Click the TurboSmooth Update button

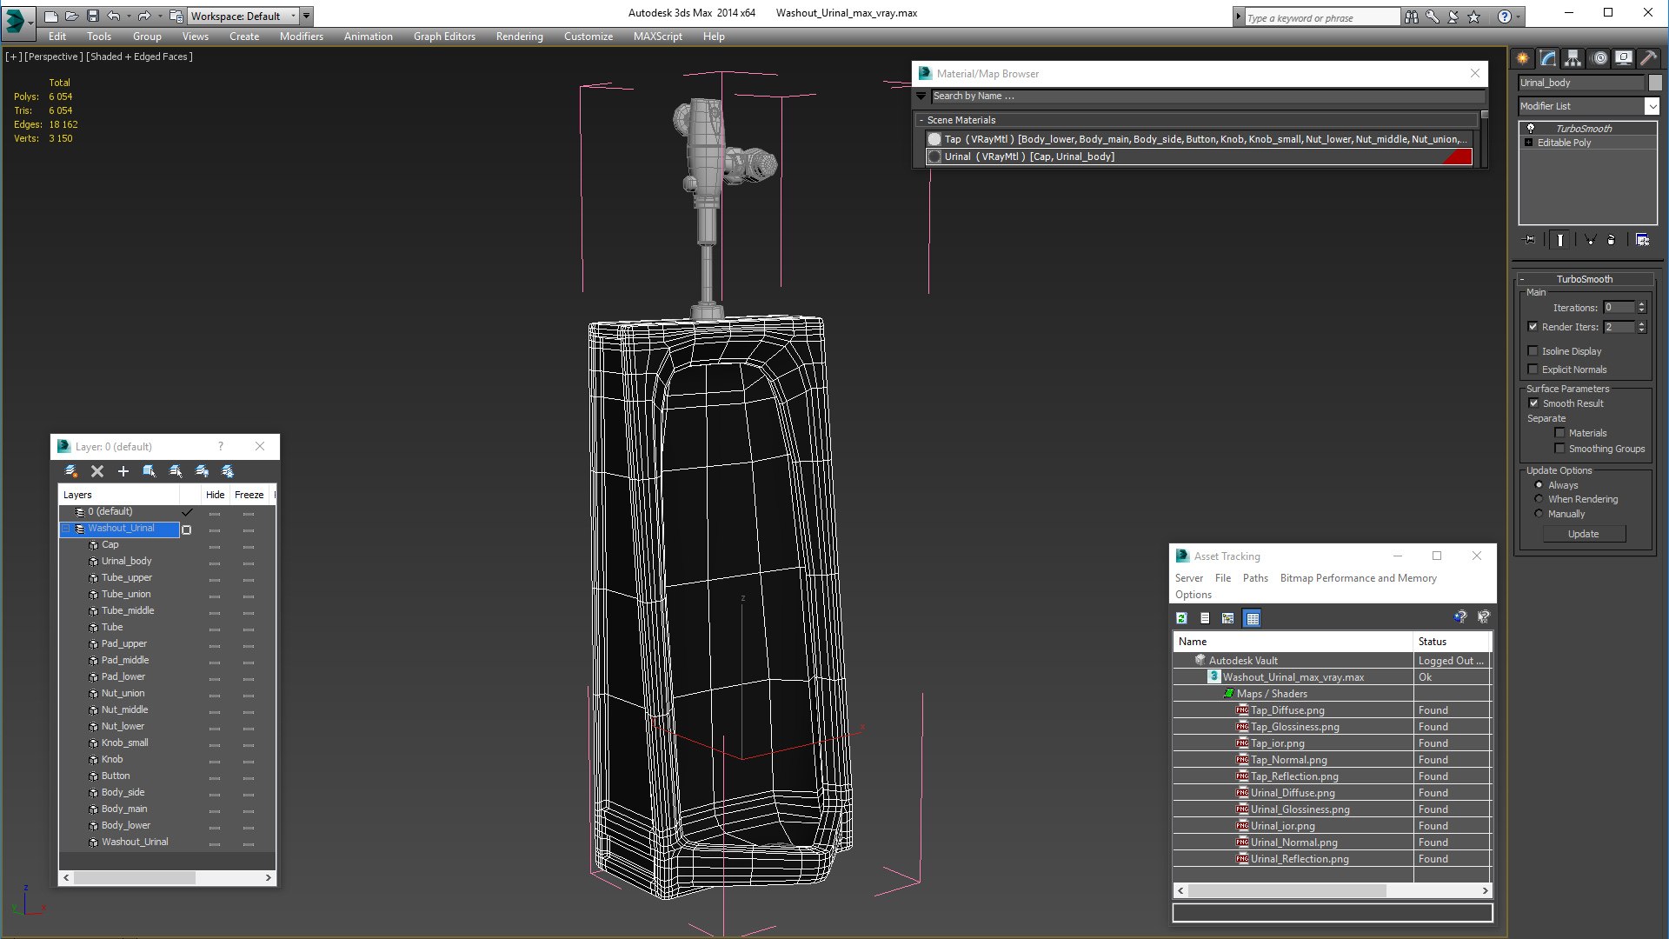(1583, 534)
